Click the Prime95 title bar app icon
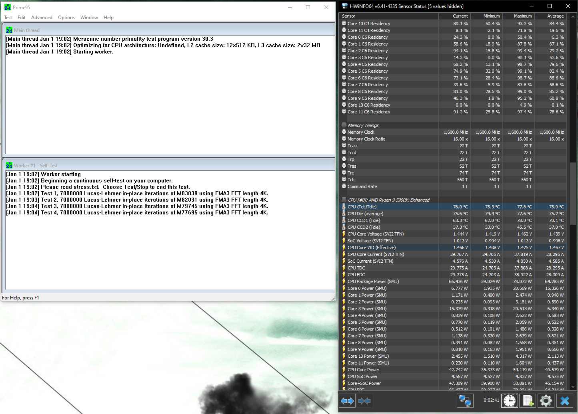 pyautogui.click(x=8, y=7)
